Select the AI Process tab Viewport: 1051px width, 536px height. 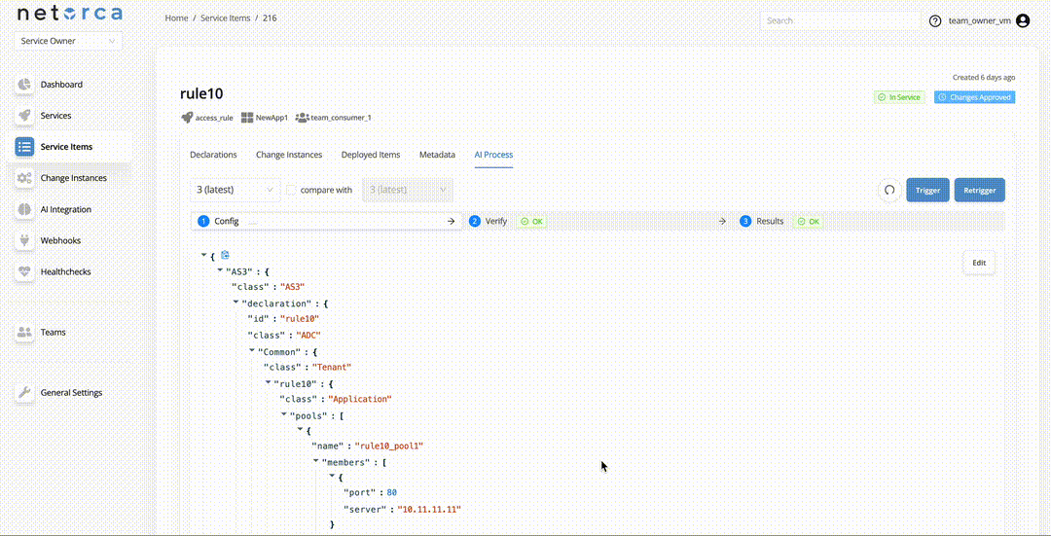(494, 155)
